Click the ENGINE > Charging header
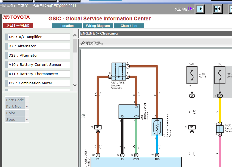 [x=99, y=33]
